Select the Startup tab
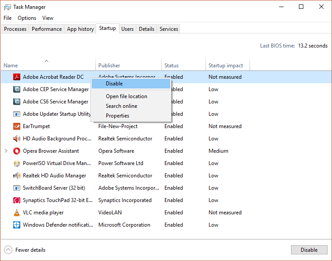332x261 pixels. [x=108, y=28]
